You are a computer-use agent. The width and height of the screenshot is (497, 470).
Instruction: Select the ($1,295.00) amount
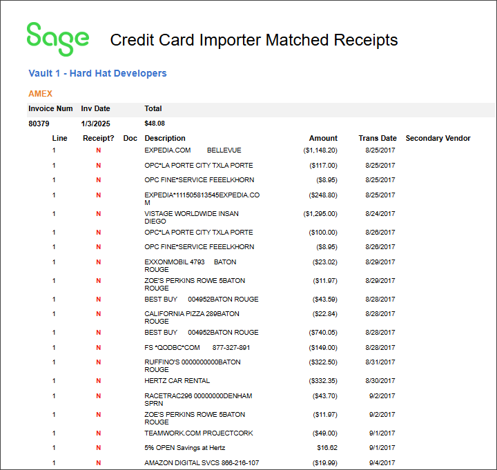click(320, 214)
